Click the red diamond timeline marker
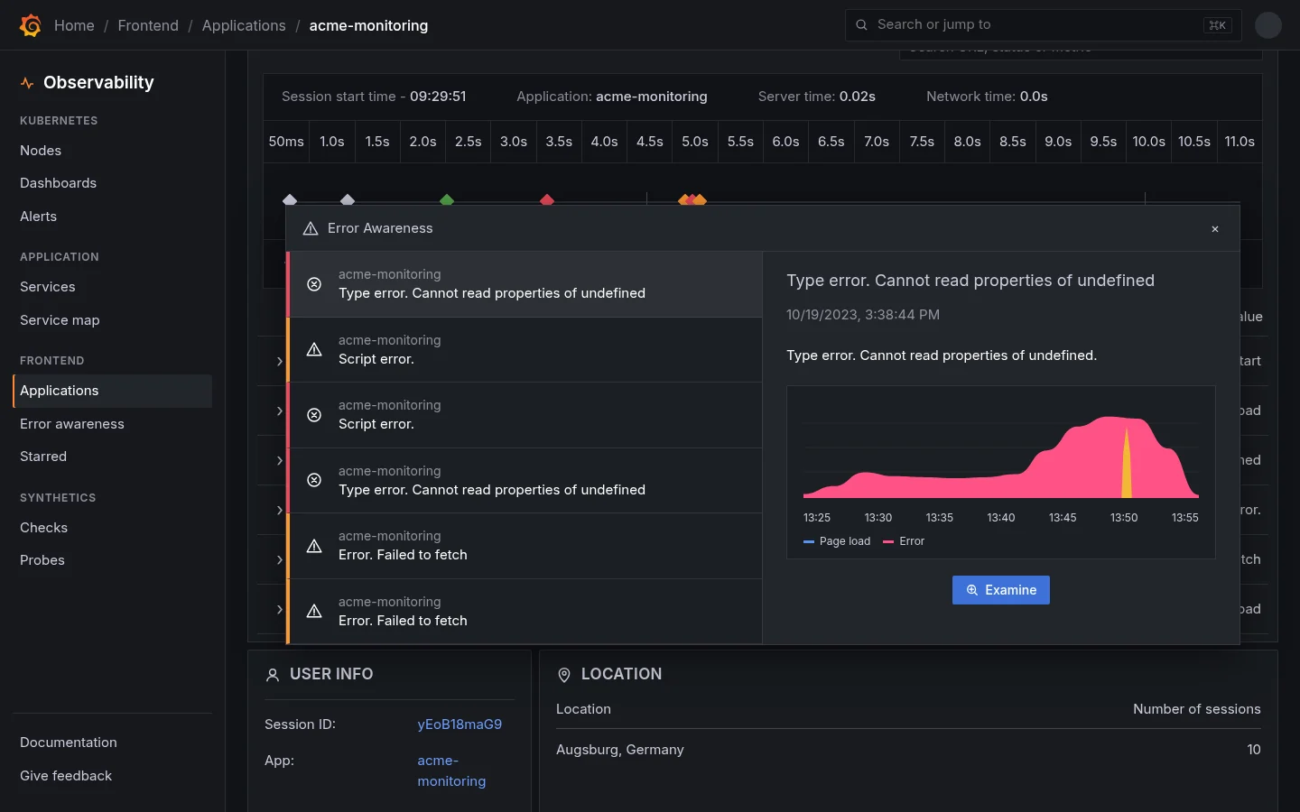 (x=546, y=199)
